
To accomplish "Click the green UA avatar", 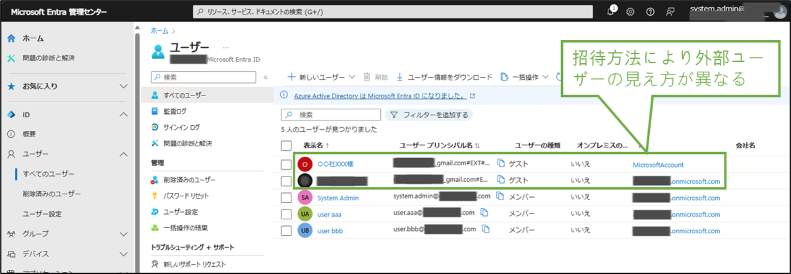I will coord(305,213).
